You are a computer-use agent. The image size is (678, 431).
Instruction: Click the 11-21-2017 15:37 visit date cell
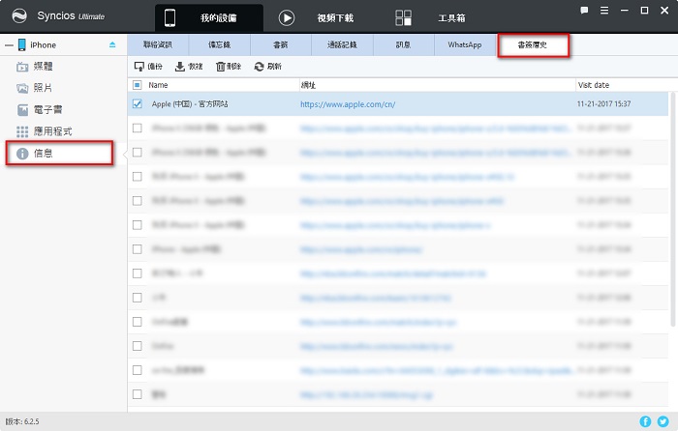tap(603, 104)
